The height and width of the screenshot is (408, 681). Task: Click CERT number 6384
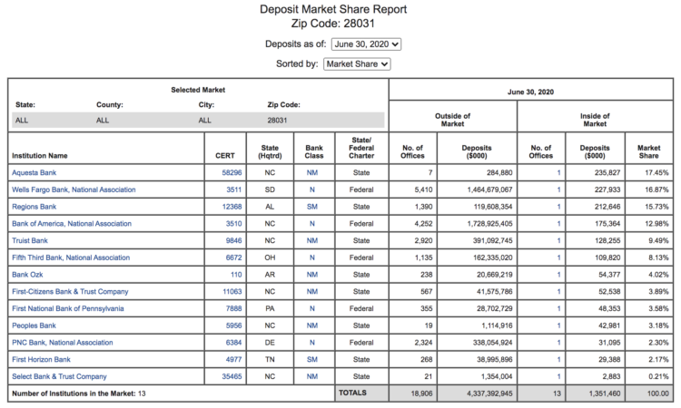click(x=233, y=343)
